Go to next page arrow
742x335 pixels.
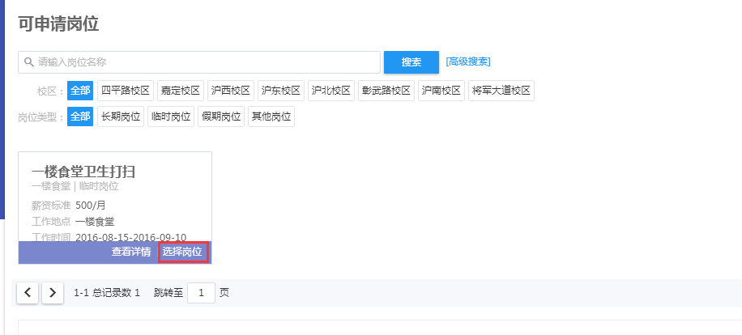click(x=53, y=293)
